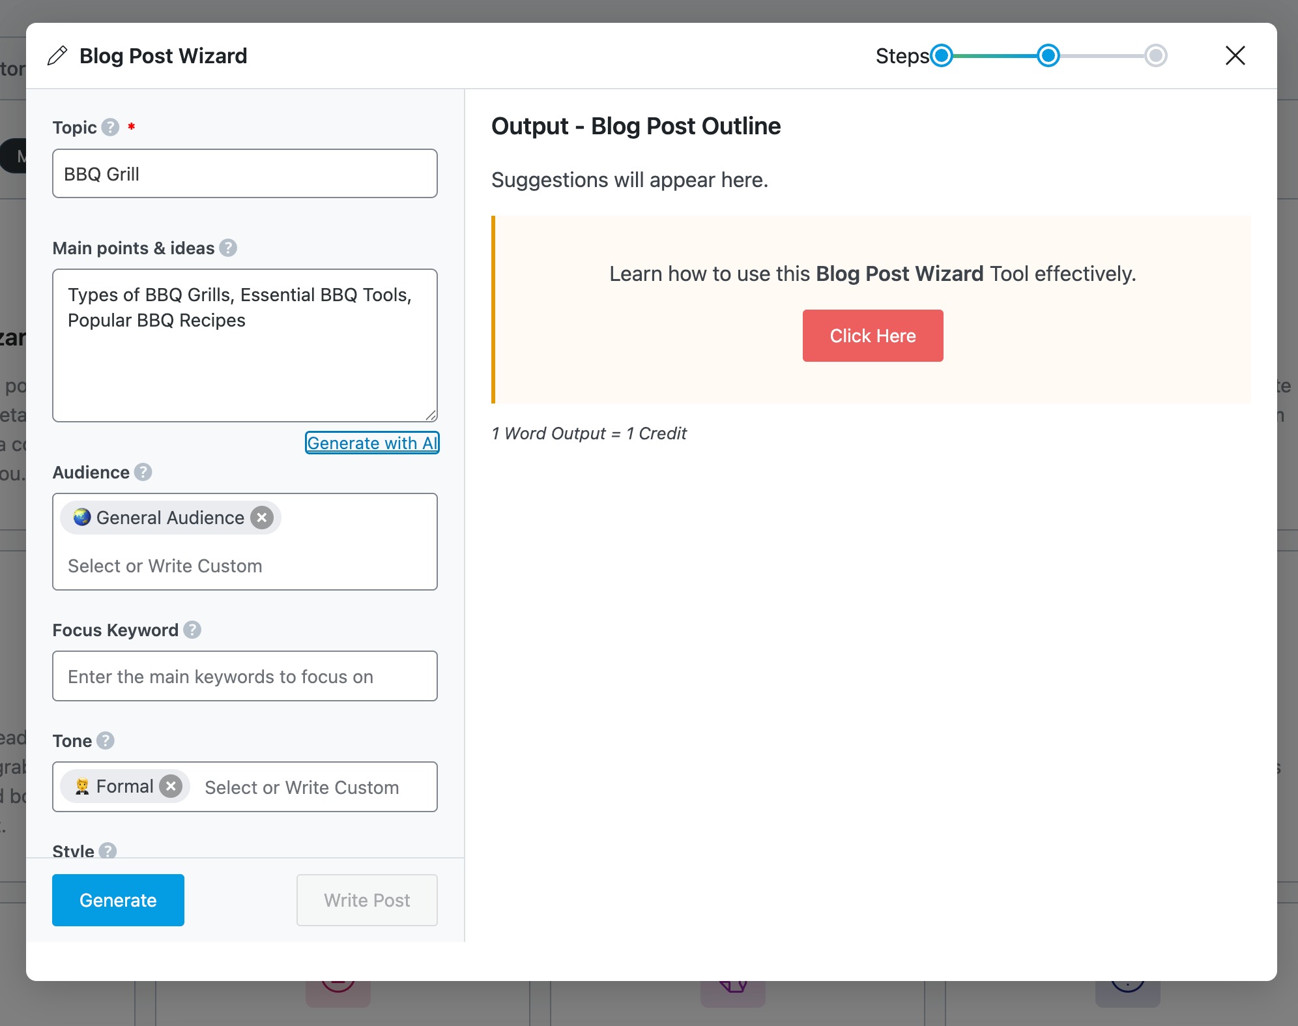Close the Blog Post Wizard dialog
The image size is (1298, 1026).
[1235, 55]
